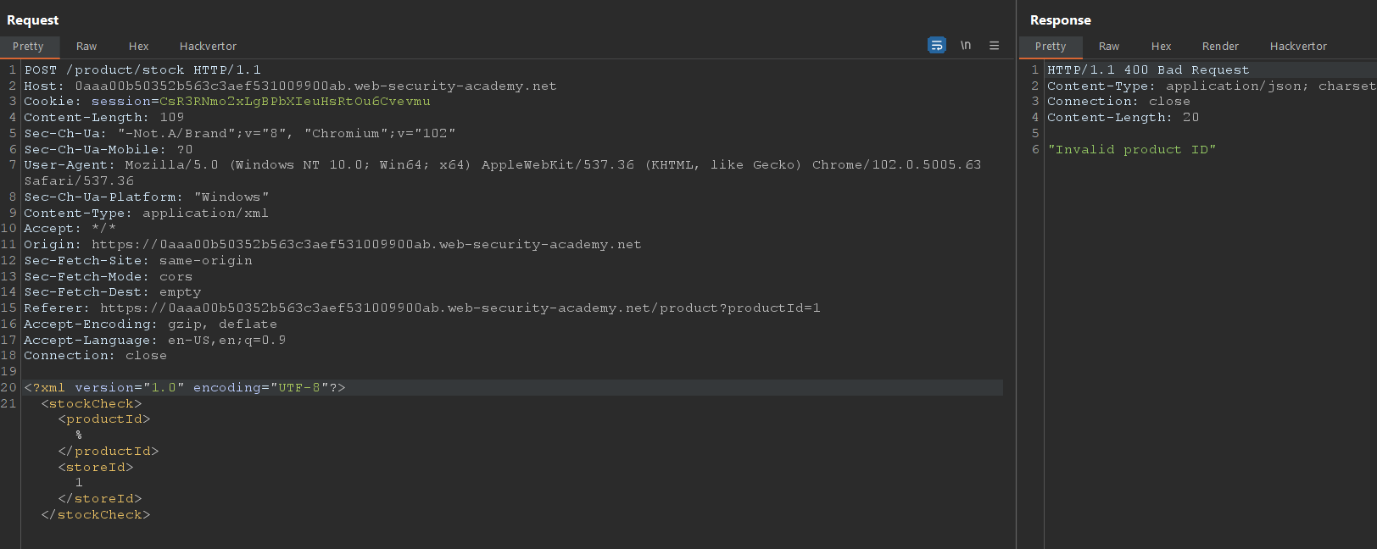Screen dimensions: 1377x549
Task: Open the Response Hackvertor tab
Action: pyautogui.click(x=1298, y=47)
